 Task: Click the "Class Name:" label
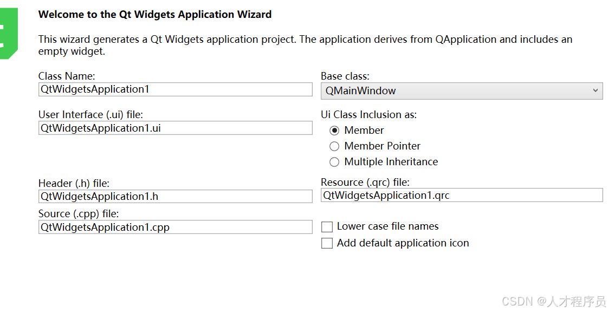67,76
